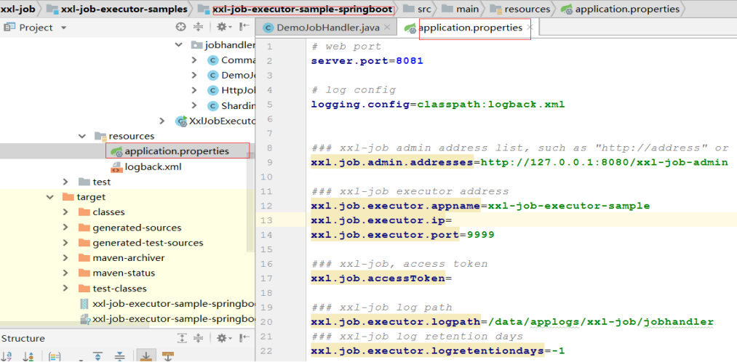Click xxl-job-executor-sample-springboot breadcrumb
Viewport: 737px width, 362px height.
pos(303,9)
